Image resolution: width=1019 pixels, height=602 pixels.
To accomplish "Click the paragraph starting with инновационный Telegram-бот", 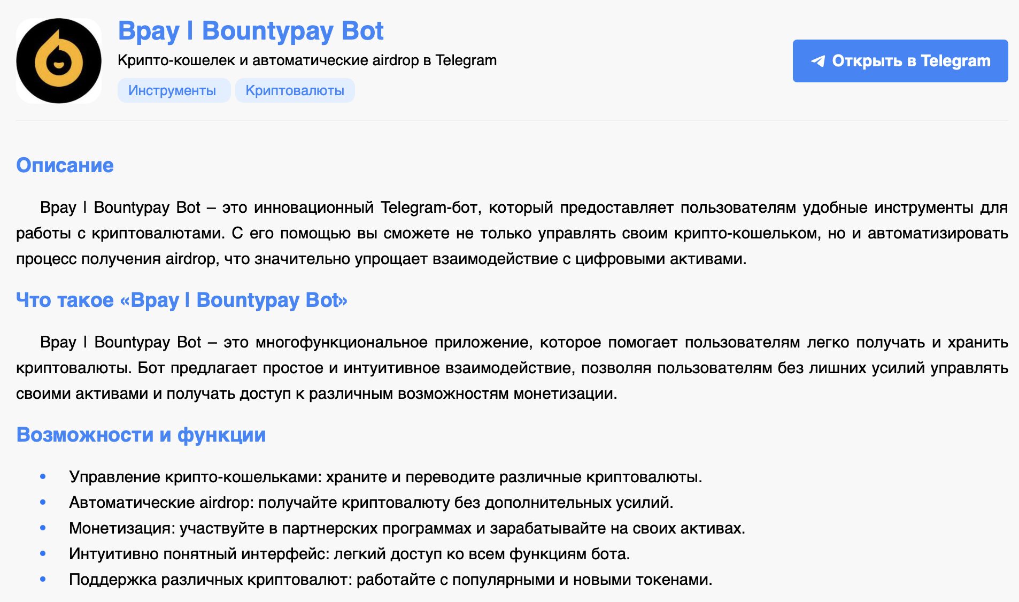I will [x=512, y=233].
